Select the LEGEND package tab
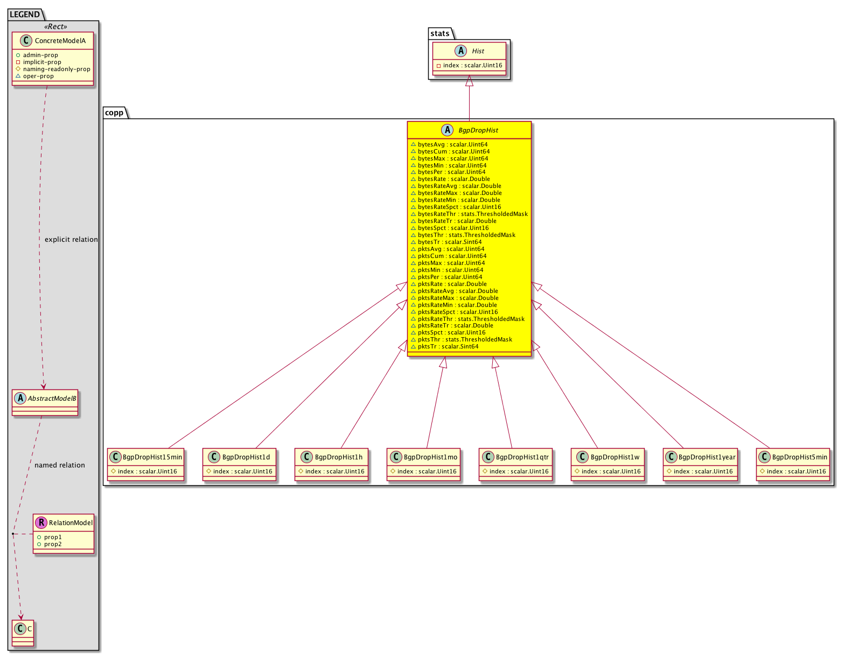Viewport: 845px width, 656px height. [x=25, y=15]
